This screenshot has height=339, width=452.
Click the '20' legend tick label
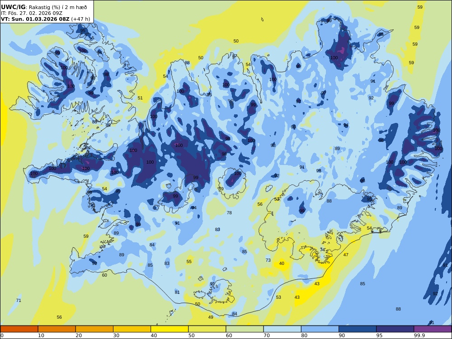(79, 335)
